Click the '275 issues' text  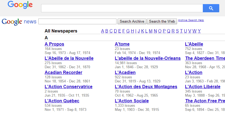pyautogui.click(x=53, y=63)
